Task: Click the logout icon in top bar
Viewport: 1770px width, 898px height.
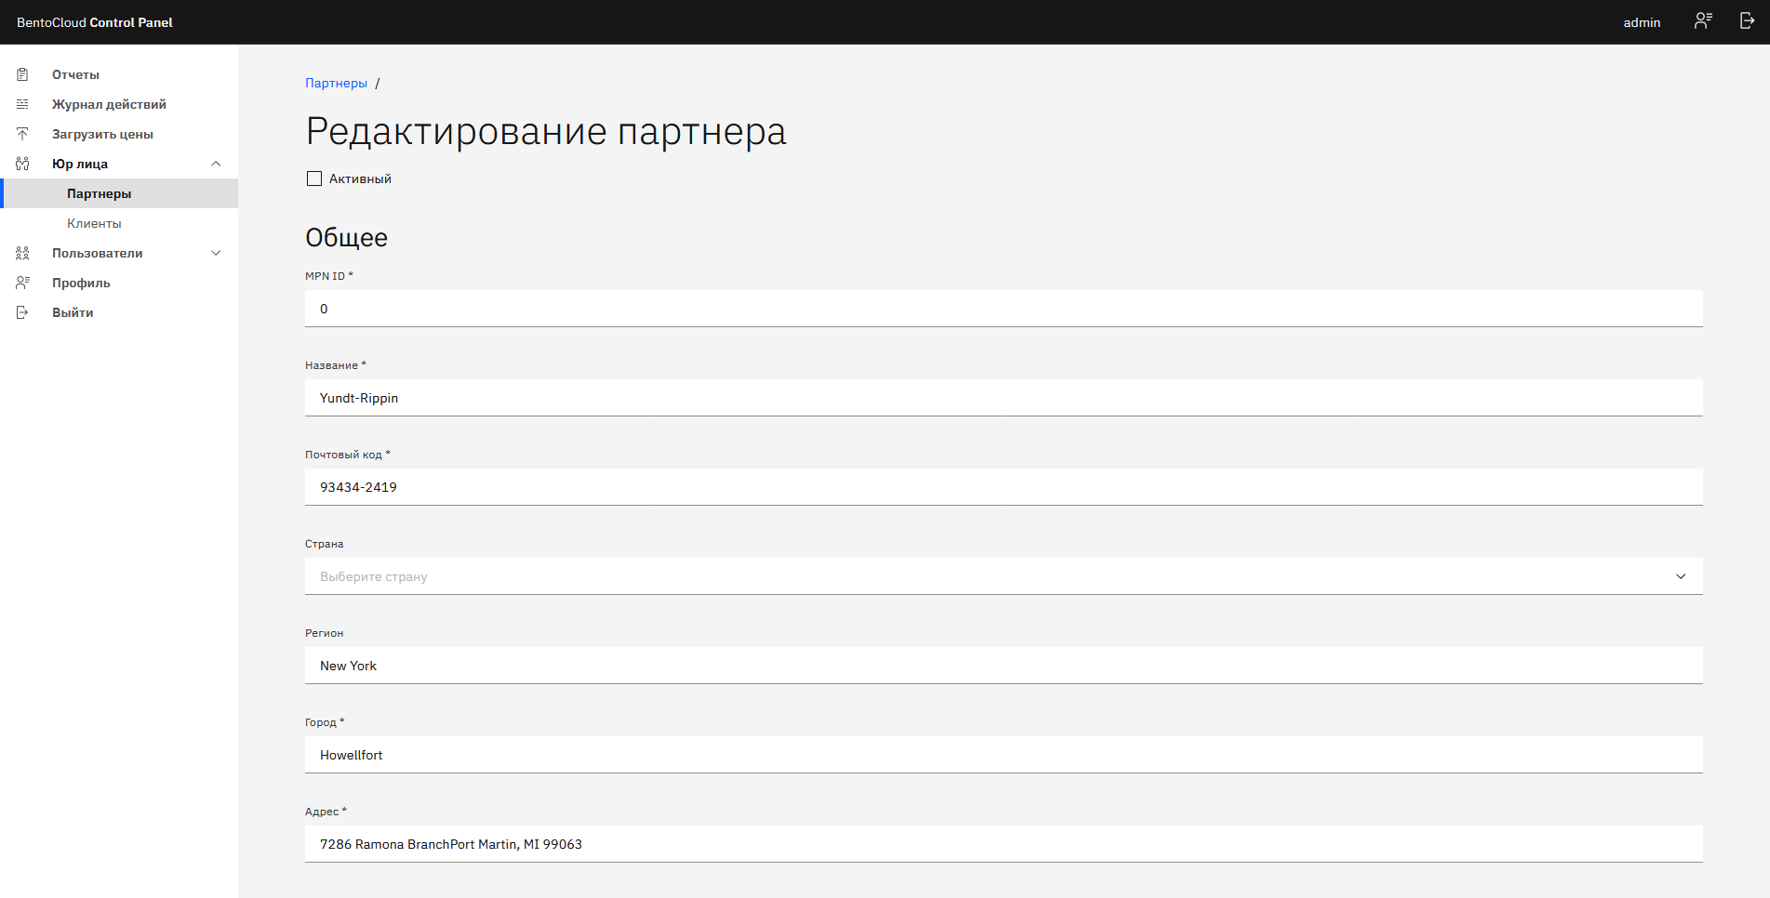Action: [x=1747, y=21]
